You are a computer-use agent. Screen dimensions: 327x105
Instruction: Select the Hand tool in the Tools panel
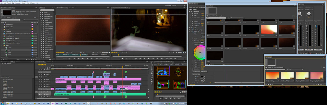pos(152,81)
